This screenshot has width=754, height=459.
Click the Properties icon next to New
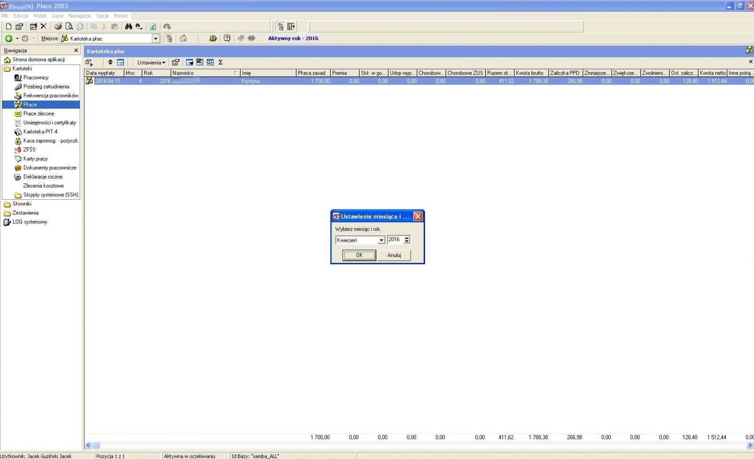tap(19, 27)
